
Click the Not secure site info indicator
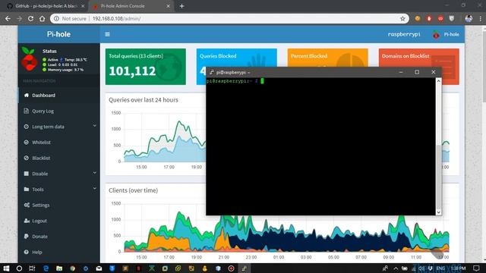[x=70, y=18]
